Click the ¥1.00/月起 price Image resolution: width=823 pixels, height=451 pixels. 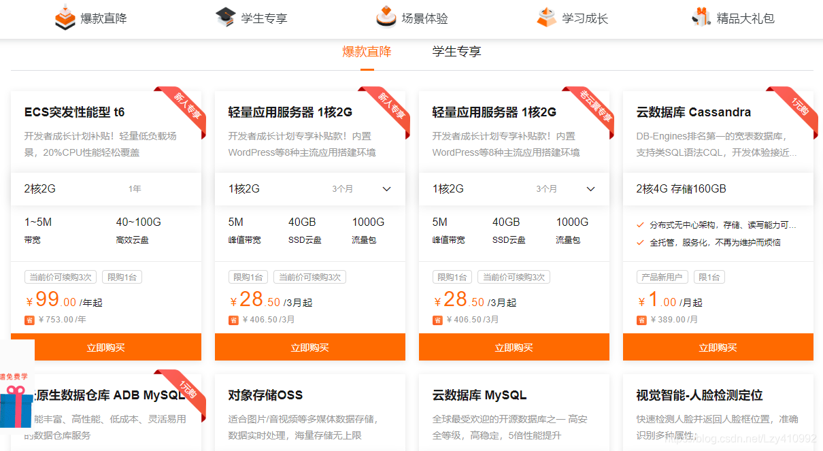[670, 300]
